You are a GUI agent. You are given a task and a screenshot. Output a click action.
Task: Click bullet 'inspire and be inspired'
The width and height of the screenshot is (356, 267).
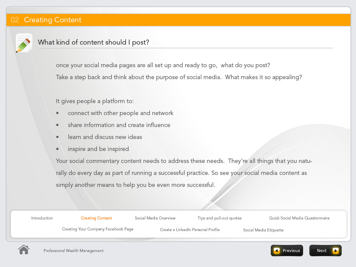click(98, 149)
